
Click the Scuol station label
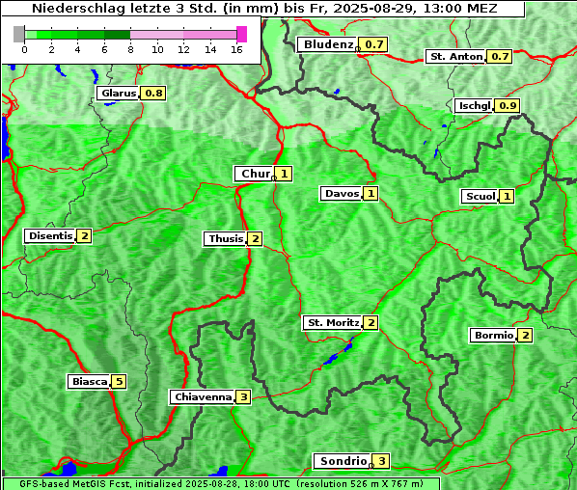coord(480,197)
